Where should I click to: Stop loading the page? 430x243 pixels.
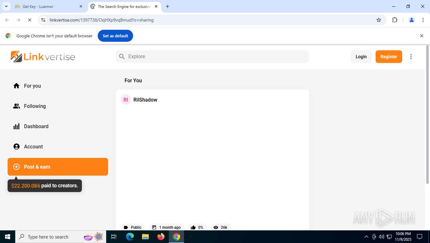coord(29,20)
